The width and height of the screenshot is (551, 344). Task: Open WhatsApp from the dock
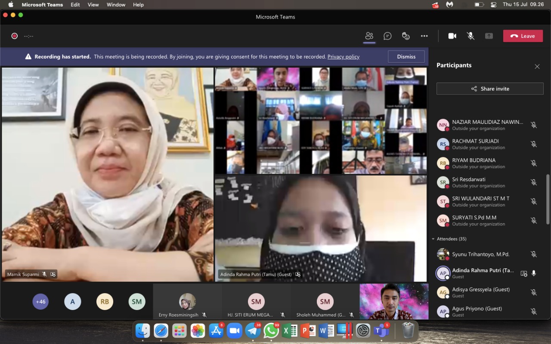(x=271, y=331)
